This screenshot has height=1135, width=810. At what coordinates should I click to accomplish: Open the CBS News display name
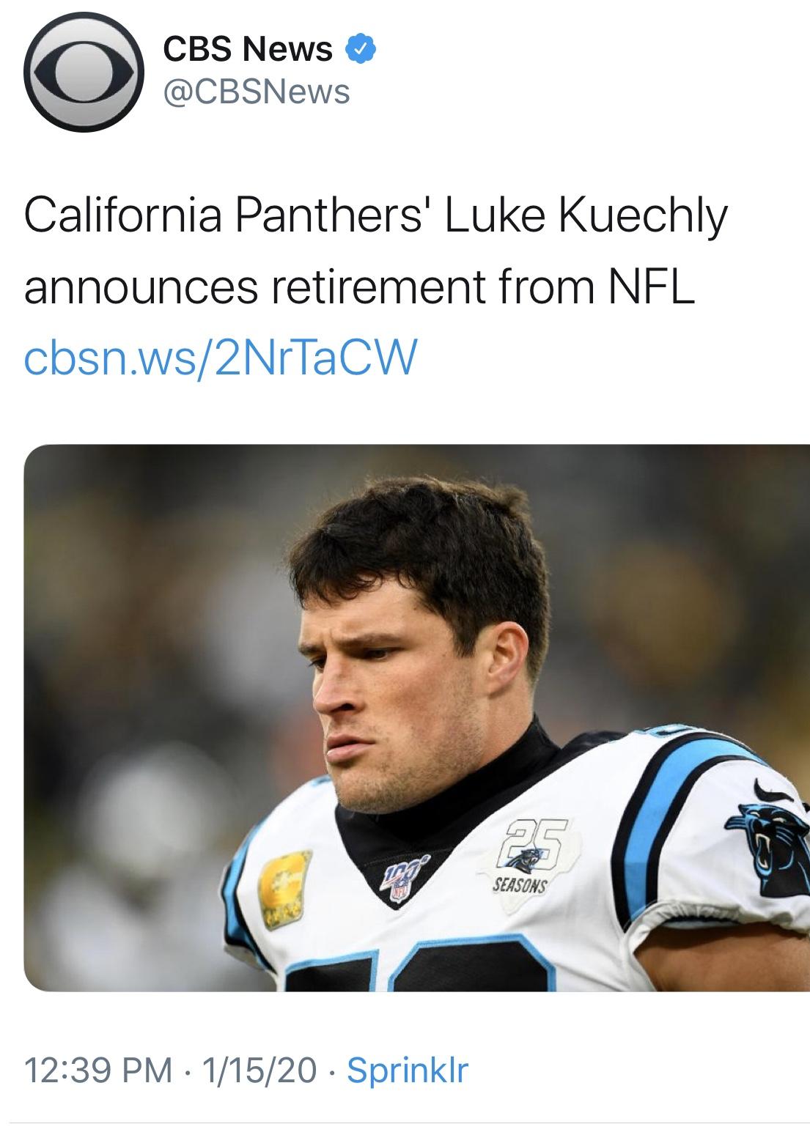248,49
